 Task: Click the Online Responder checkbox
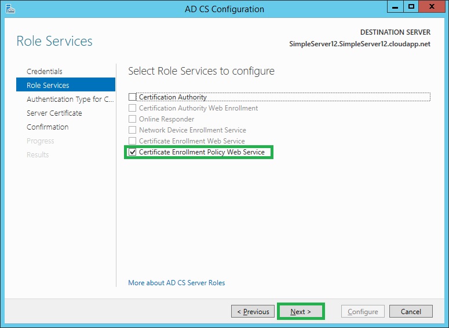click(133, 119)
